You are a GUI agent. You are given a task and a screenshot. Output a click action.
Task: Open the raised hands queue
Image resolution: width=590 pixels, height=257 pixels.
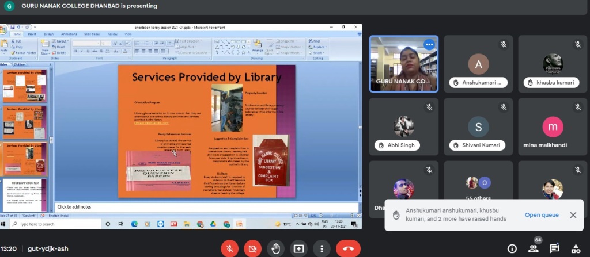(x=542, y=215)
